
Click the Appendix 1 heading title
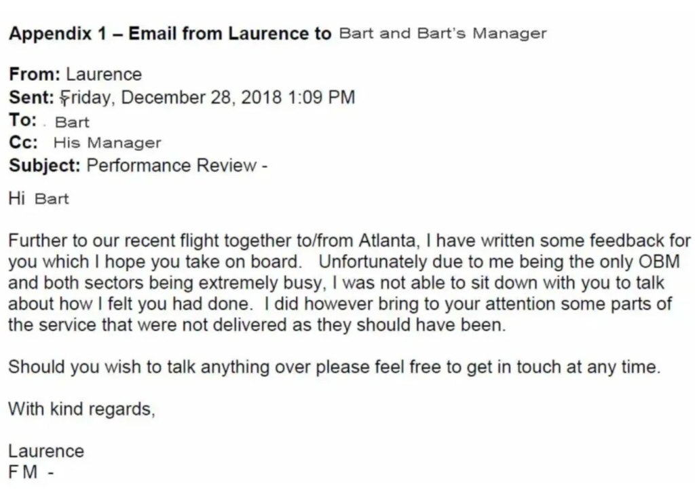point(170,34)
